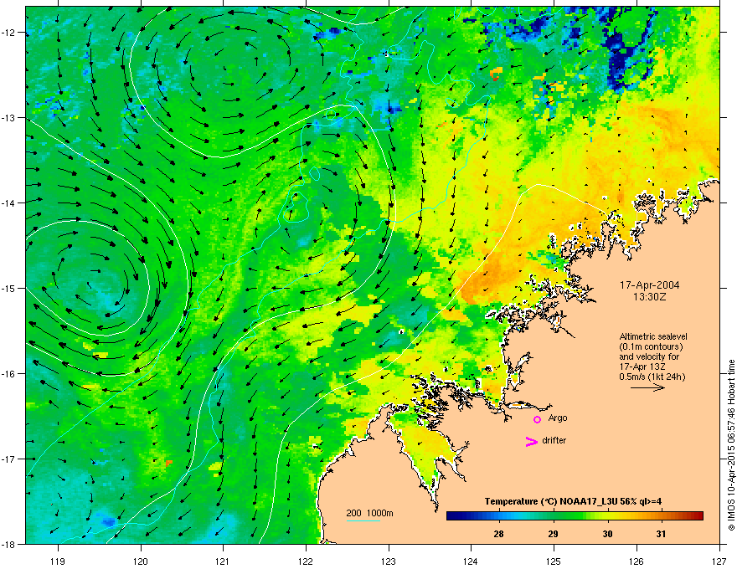Click the cyan 200 1000m depth legend line

point(363,520)
